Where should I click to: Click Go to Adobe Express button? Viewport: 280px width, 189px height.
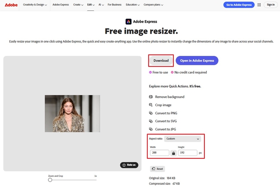[x=239, y=5]
